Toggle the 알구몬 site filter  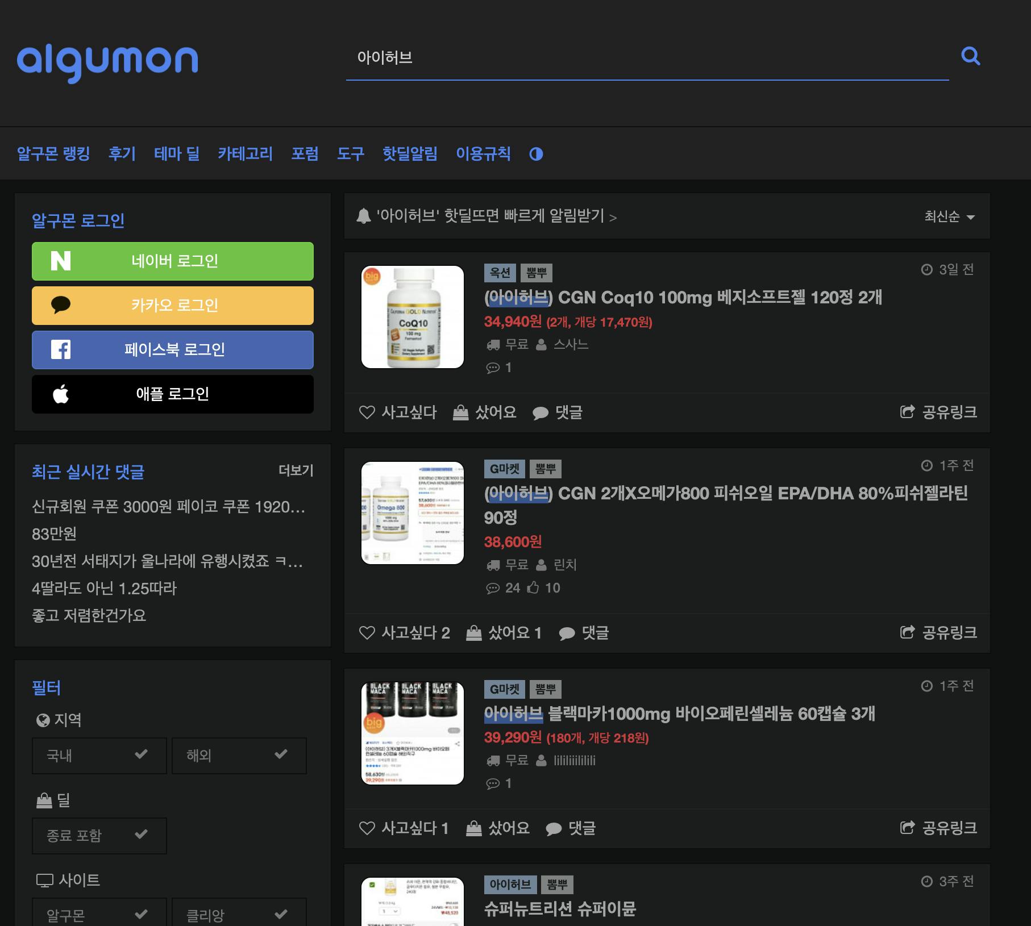click(x=99, y=912)
